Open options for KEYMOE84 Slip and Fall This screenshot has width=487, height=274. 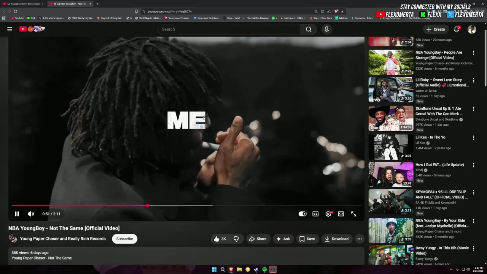pyautogui.click(x=473, y=193)
